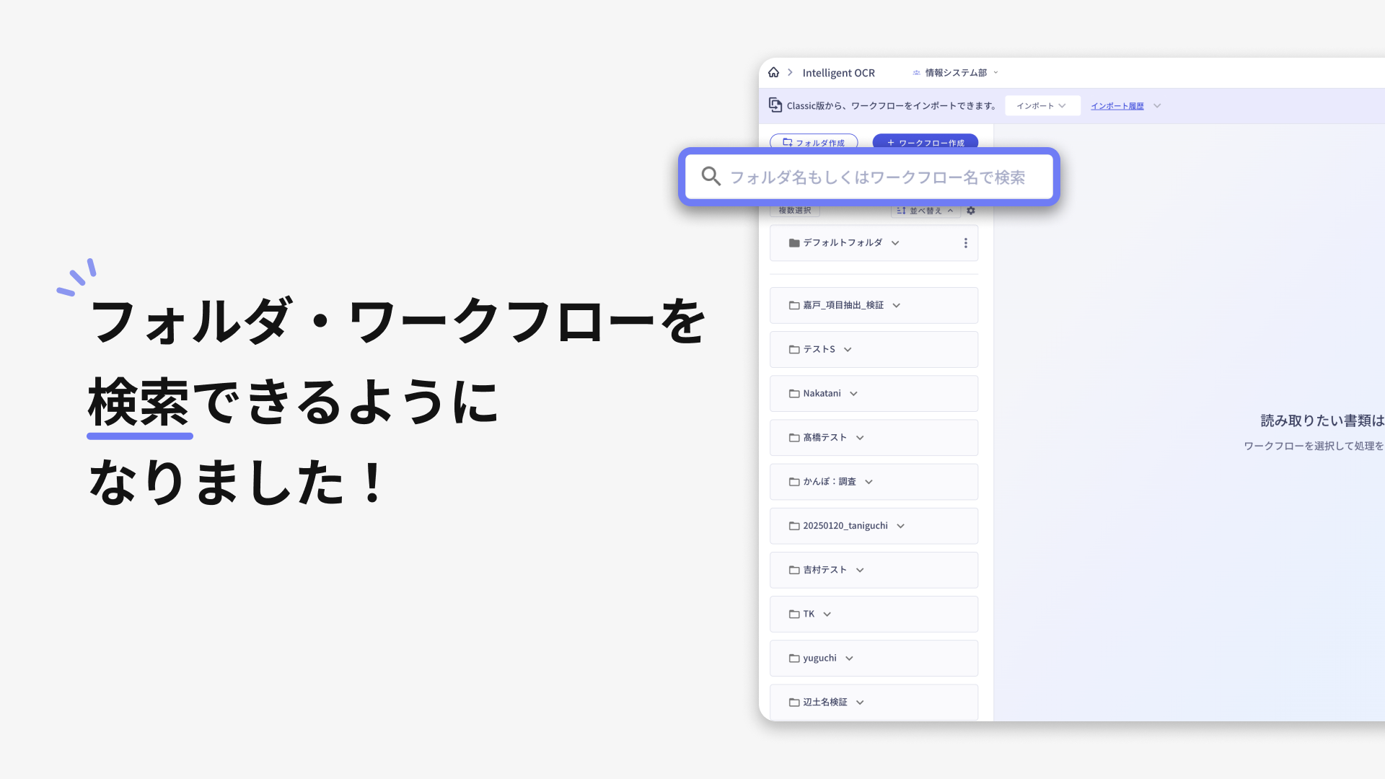Open the インポート dropdown
The image size is (1385, 779).
coord(1042,105)
